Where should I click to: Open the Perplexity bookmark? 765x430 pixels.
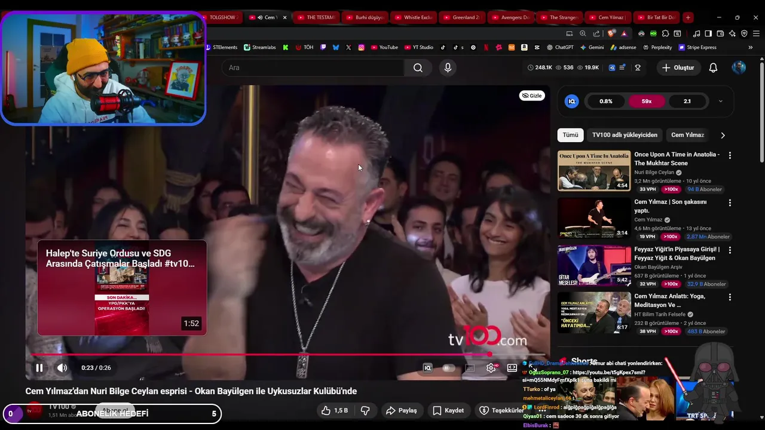(657, 47)
